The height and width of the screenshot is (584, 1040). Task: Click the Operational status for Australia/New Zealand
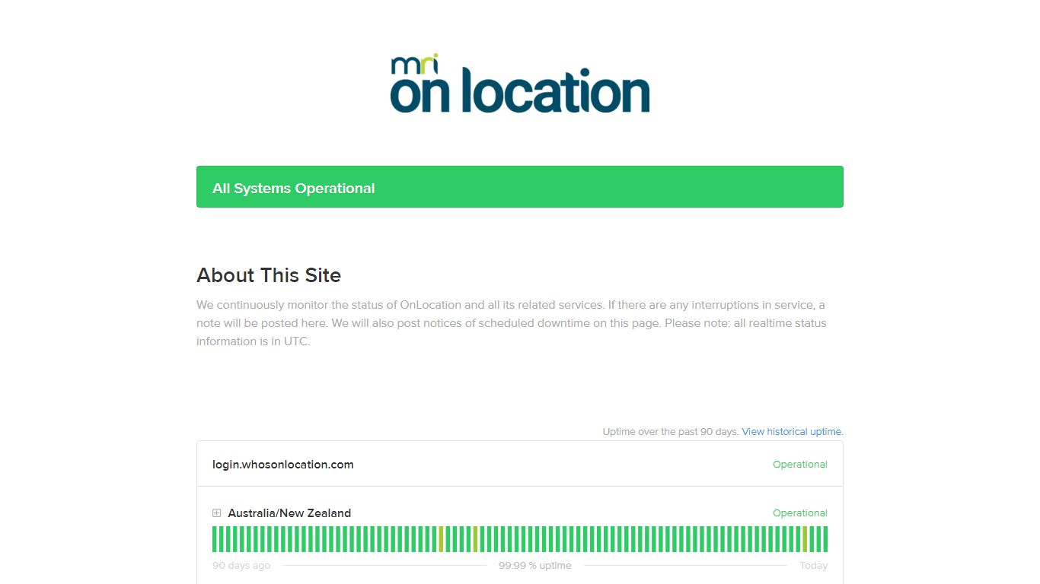click(x=800, y=513)
